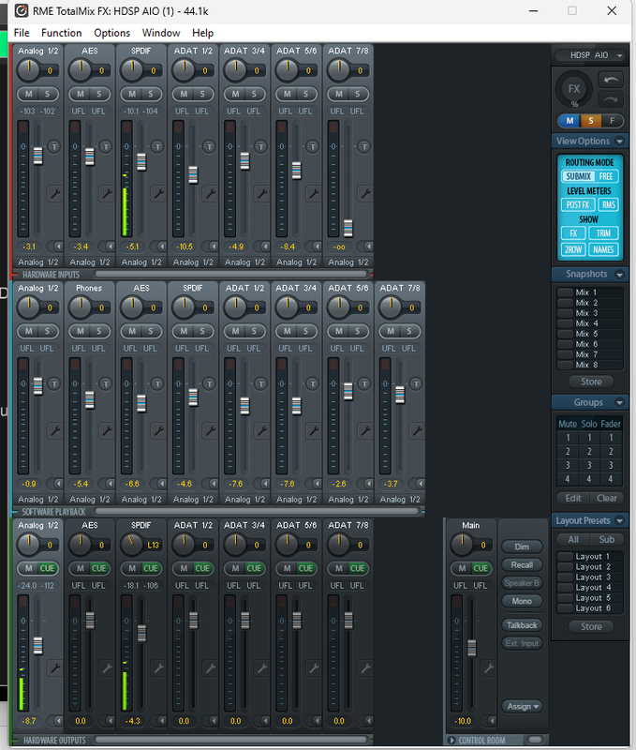This screenshot has height=750, width=636.
Task: Click the FX percent meter dial
Action: coord(574,89)
